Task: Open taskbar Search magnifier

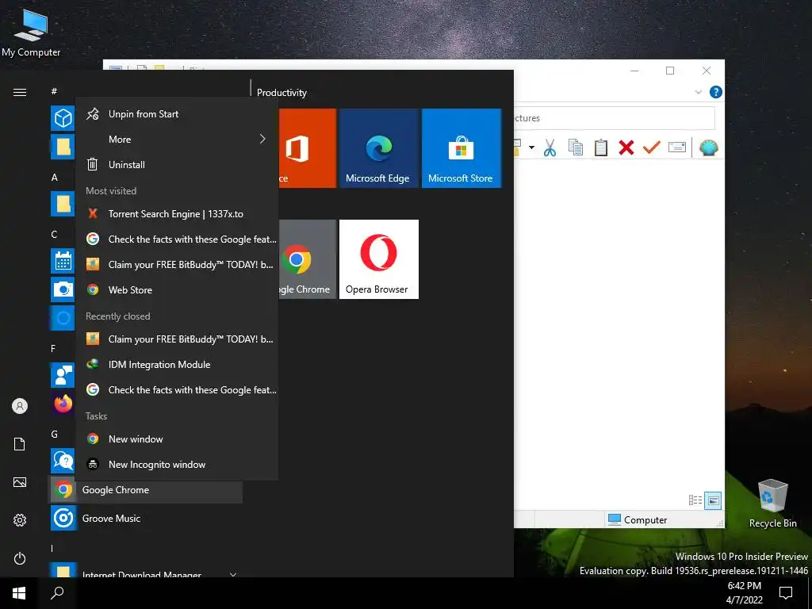Action: pyautogui.click(x=57, y=593)
